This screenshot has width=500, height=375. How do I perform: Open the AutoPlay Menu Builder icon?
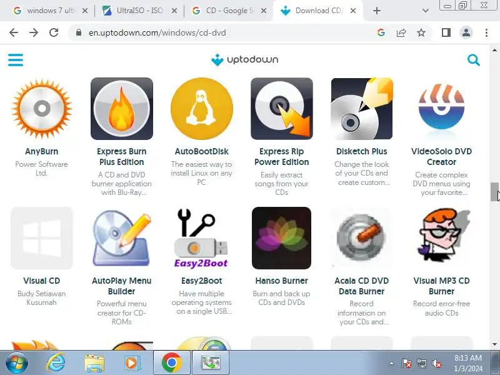[x=122, y=238]
